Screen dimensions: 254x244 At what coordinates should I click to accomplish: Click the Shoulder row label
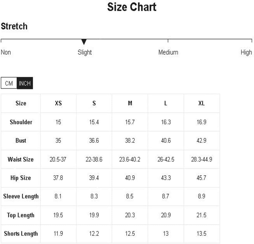point(21,122)
